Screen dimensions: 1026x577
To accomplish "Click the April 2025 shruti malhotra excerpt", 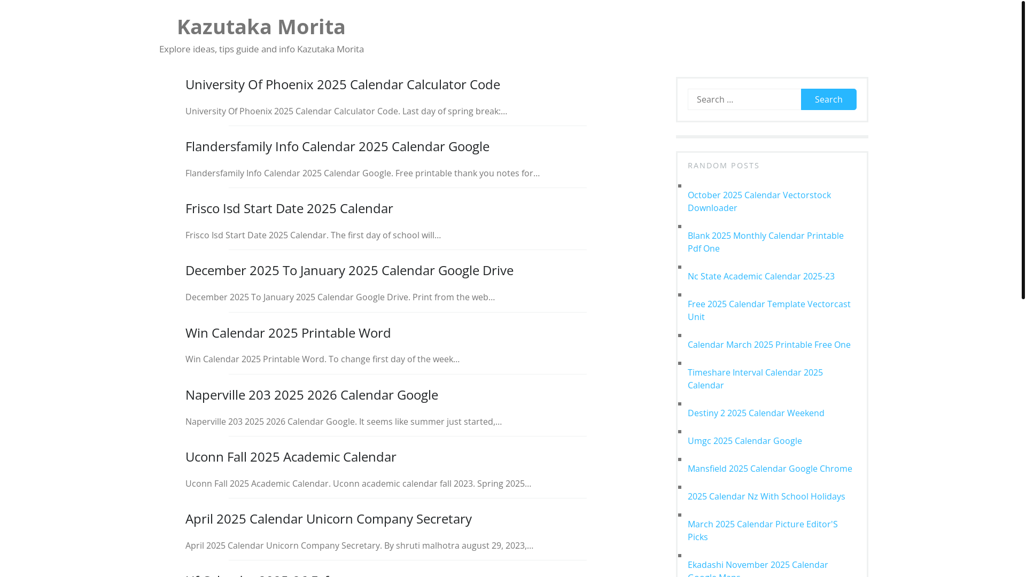I will pos(359,545).
